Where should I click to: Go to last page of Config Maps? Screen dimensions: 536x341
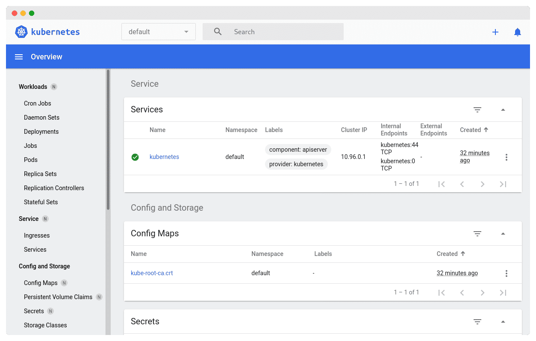tap(503, 293)
